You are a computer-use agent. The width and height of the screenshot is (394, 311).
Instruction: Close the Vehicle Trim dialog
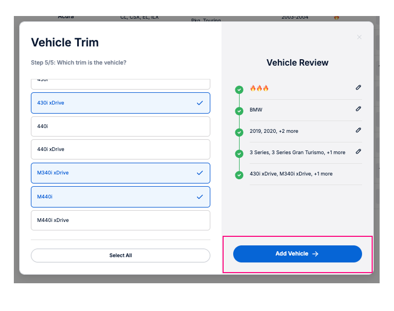[359, 37]
